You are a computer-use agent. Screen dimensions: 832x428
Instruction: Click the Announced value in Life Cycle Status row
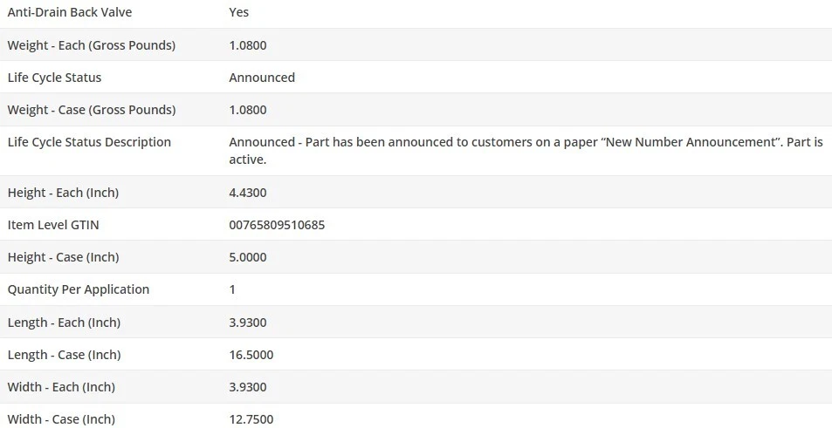click(262, 78)
